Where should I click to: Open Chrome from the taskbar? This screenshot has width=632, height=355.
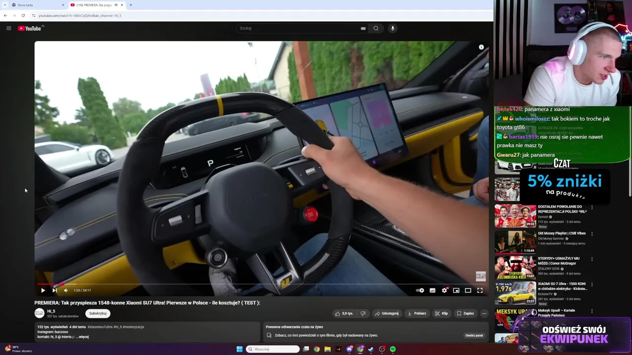(x=316, y=349)
